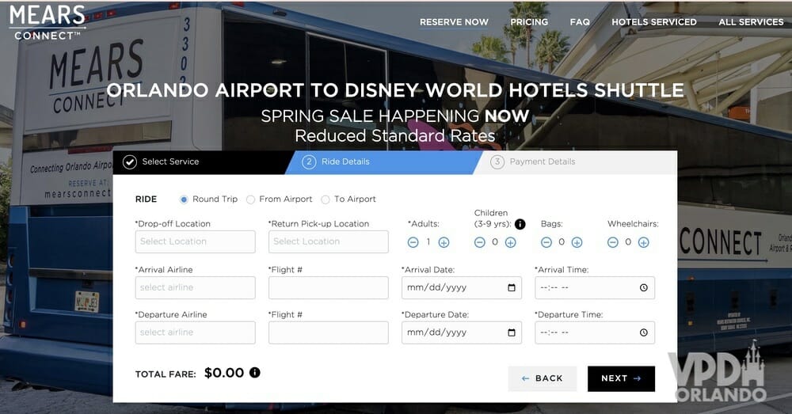Screen dimensions: 792x414
Task: Increase the Adults count with plus icon
Action: click(x=444, y=242)
